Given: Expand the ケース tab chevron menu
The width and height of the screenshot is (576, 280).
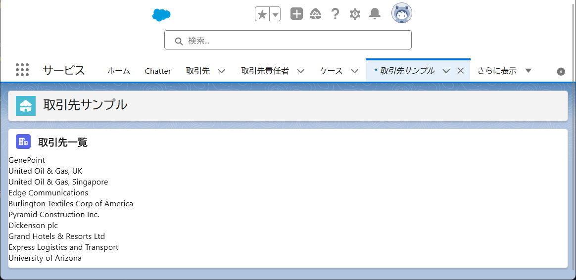Looking at the screenshot, I should (x=354, y=71).
